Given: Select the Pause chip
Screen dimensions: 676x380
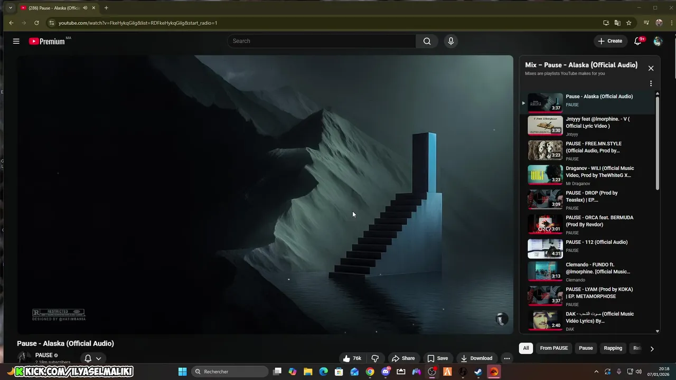Looking at the screenshot, I should 586,348.
